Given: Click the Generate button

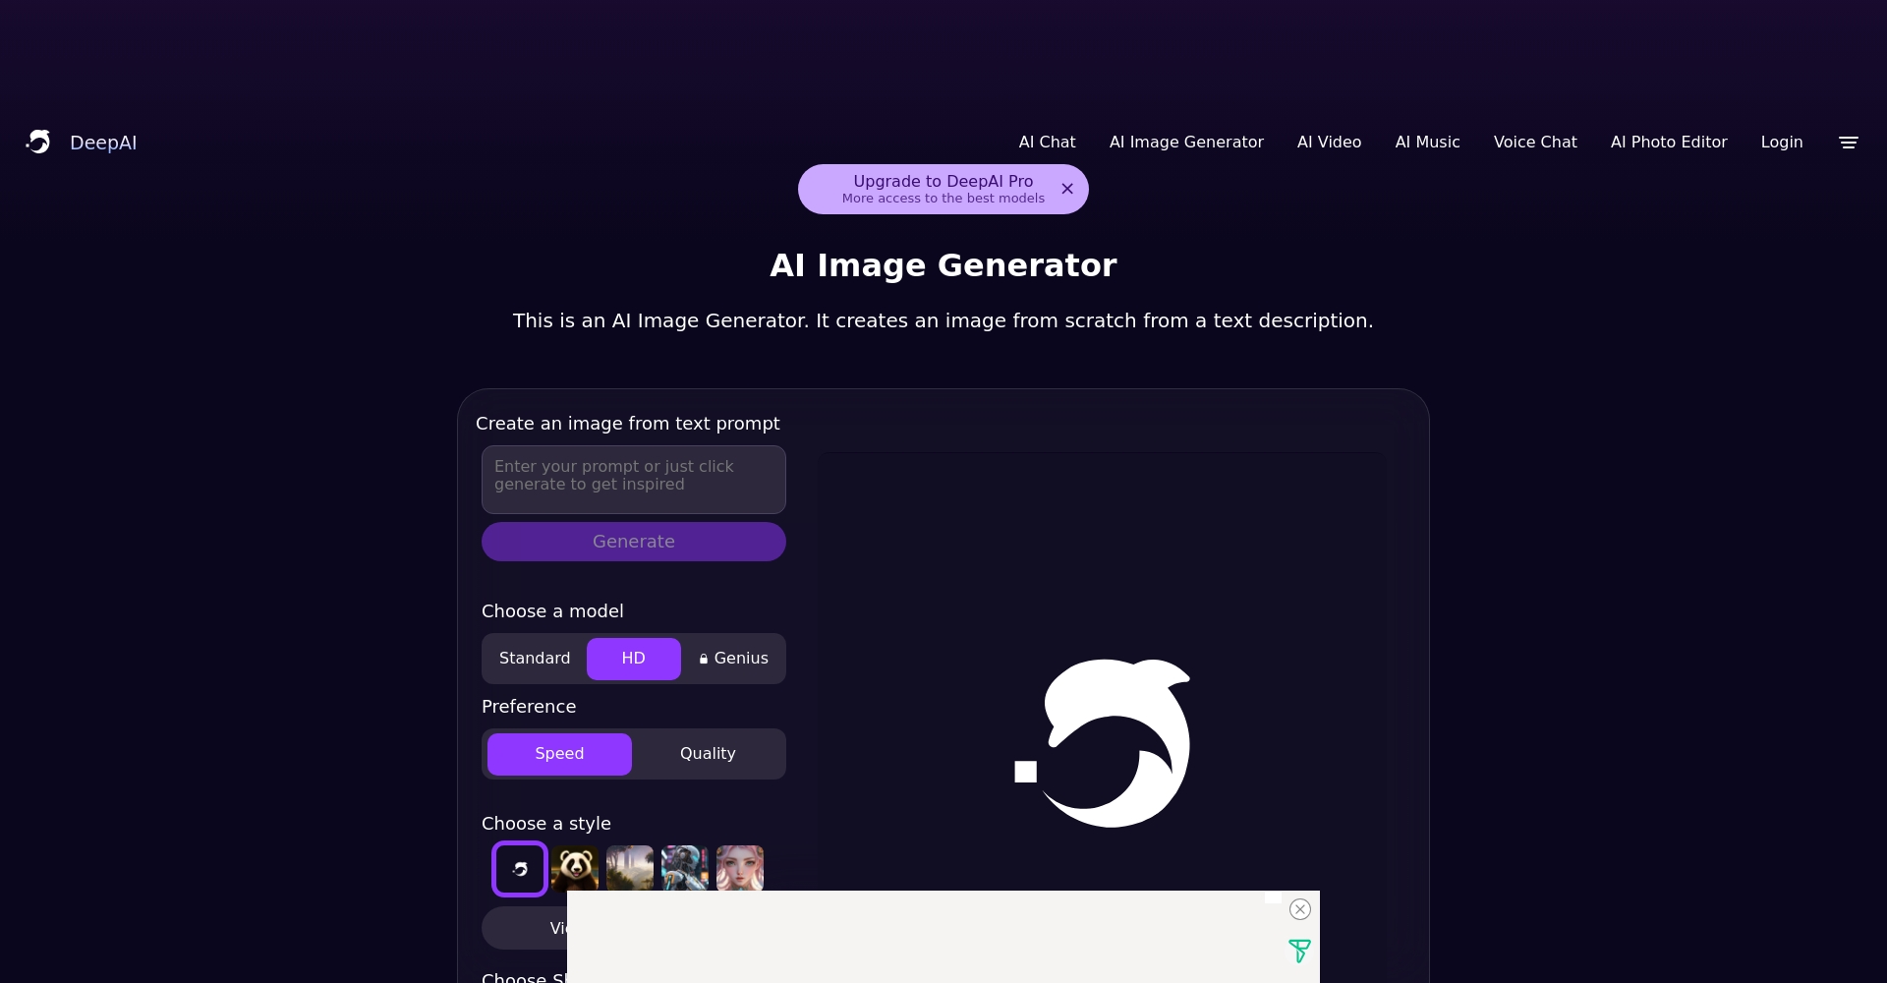Looking at the screenshot, I should pyautogui.click(x=634, y=542).
